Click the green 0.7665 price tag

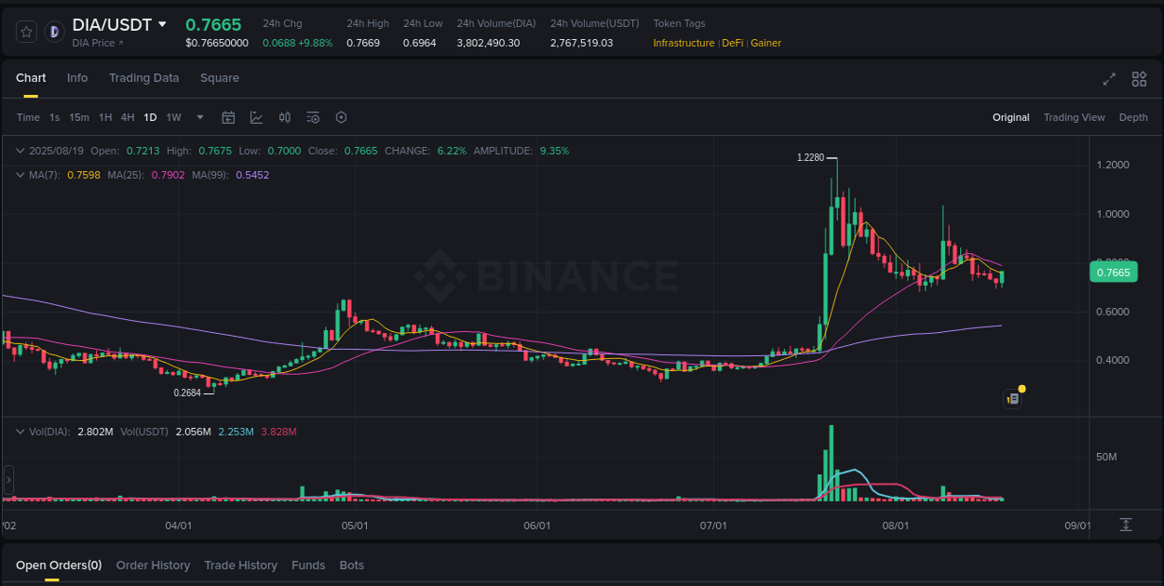[1114, 272]
